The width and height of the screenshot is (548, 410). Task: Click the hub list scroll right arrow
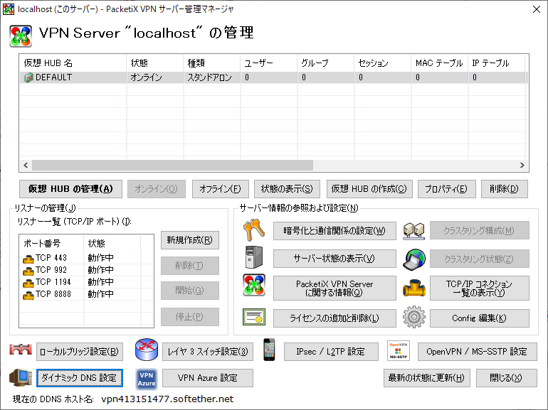tap(522, 165)
